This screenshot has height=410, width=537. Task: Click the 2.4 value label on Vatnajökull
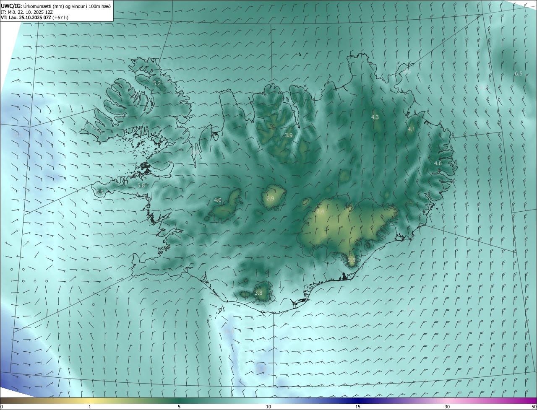(x=320, y=212)
